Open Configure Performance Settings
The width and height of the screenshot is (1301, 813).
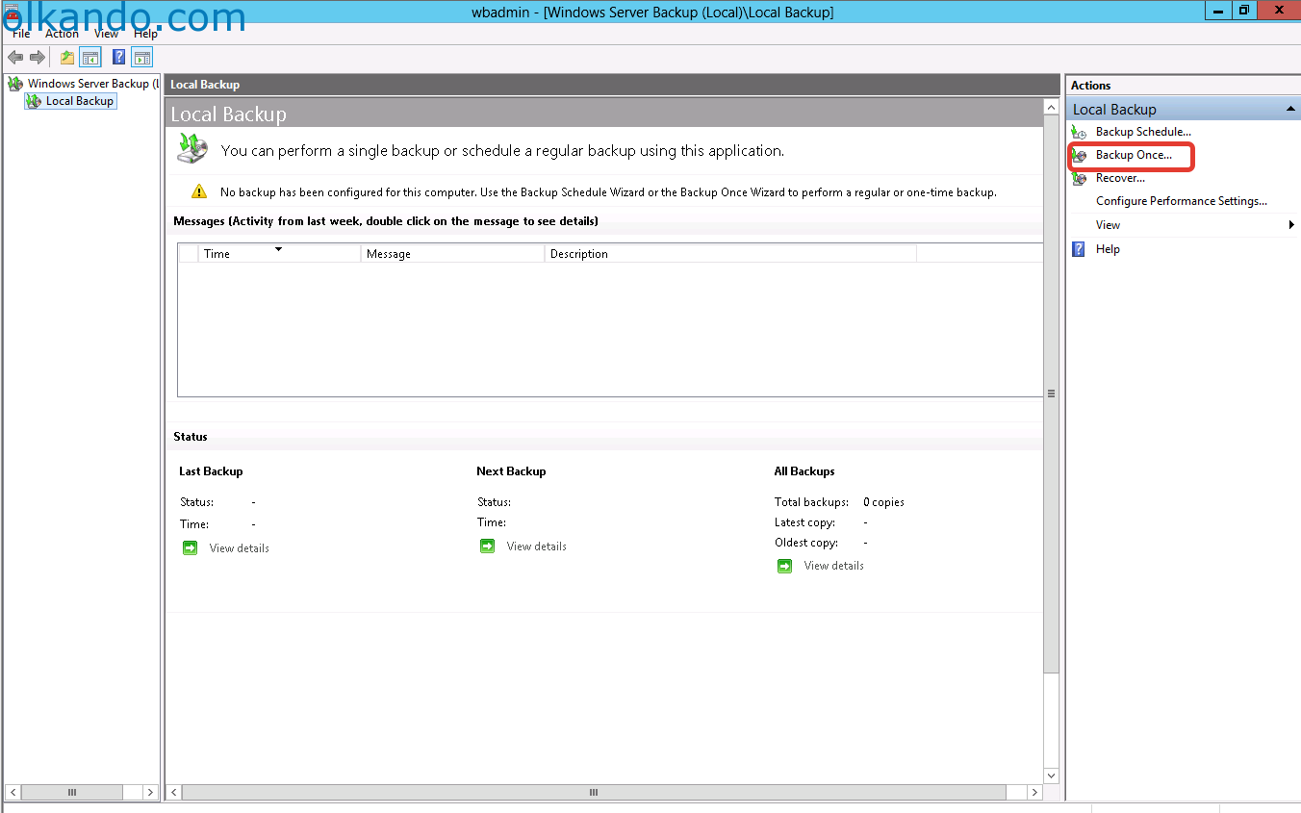(1182, 201)
